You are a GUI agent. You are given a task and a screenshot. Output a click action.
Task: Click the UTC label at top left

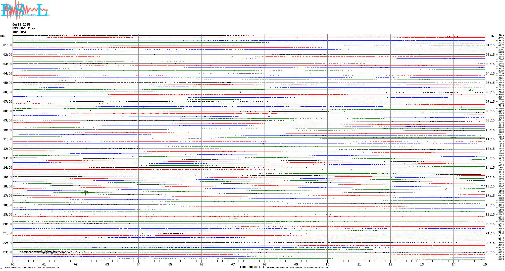click(x=3, y=36)
